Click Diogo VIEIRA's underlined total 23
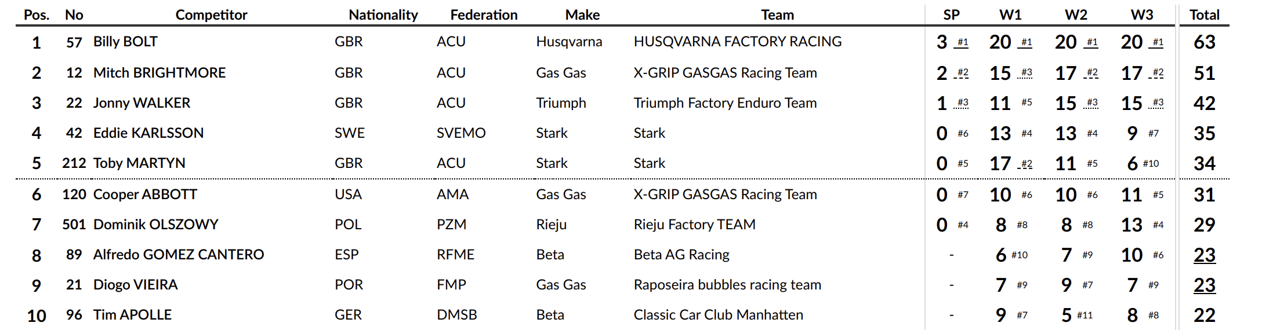The image size is (1262, 330). 1204,285
